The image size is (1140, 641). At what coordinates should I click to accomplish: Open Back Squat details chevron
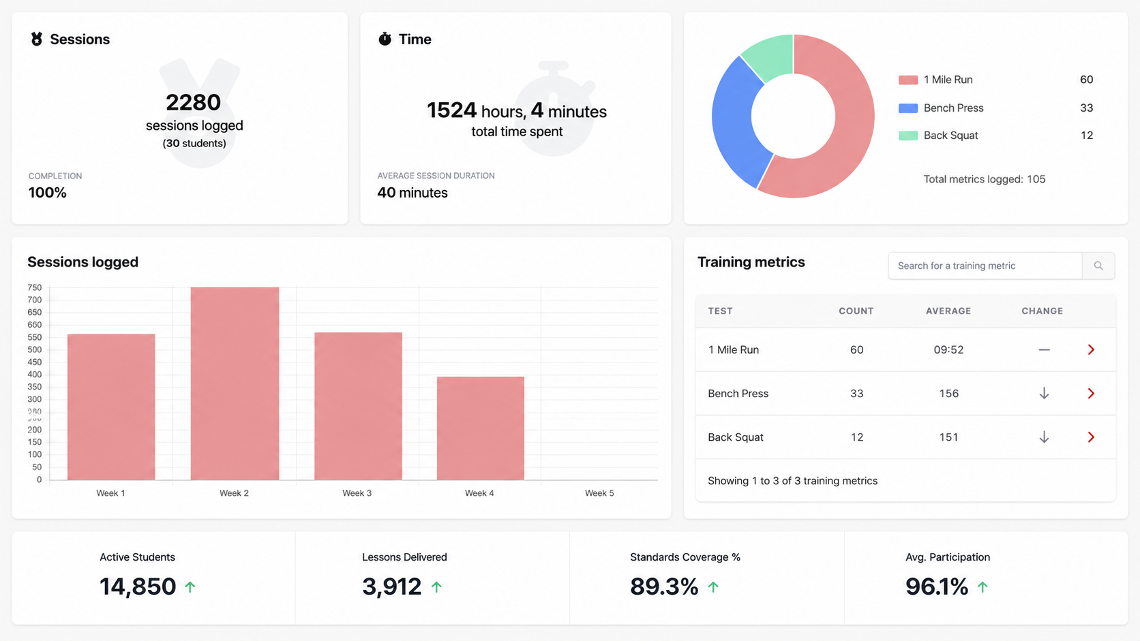1091,437
